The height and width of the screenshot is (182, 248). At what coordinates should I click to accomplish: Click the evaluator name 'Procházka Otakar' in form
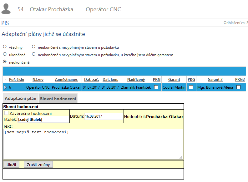point(164,116)
